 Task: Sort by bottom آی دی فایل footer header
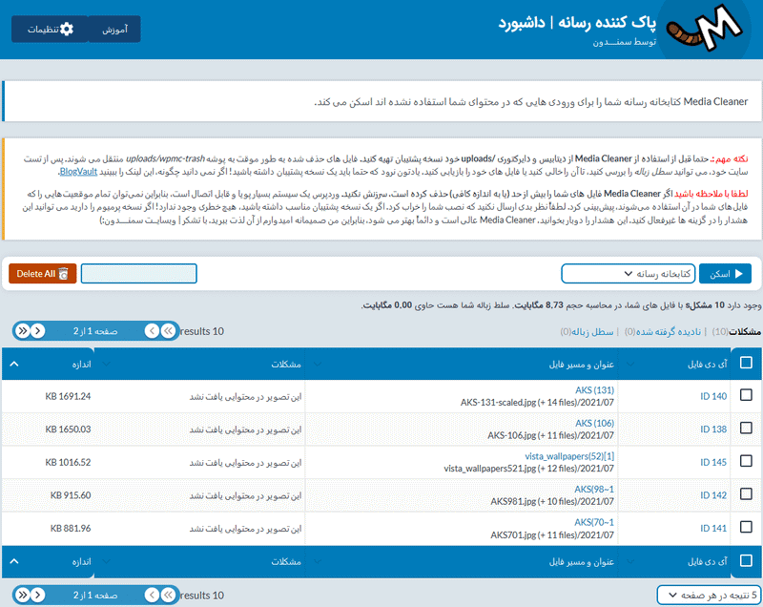(707, 562)
